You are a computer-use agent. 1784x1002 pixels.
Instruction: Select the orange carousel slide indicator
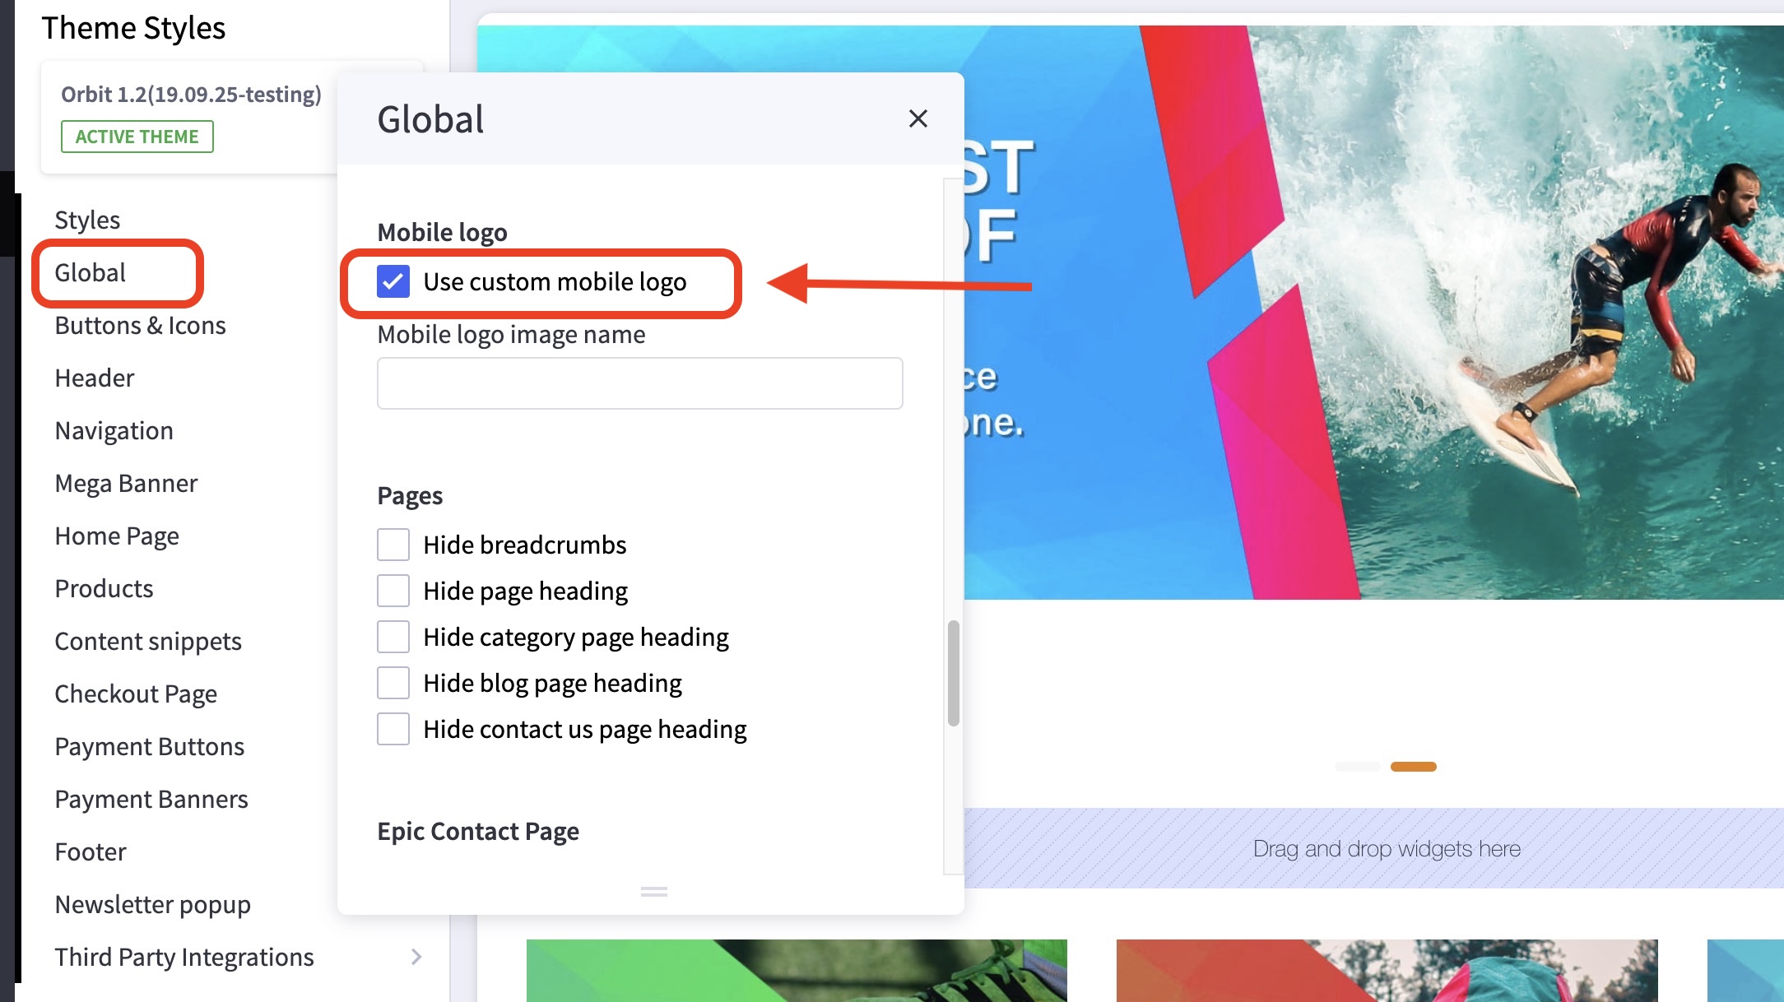tap(1413, 767)
